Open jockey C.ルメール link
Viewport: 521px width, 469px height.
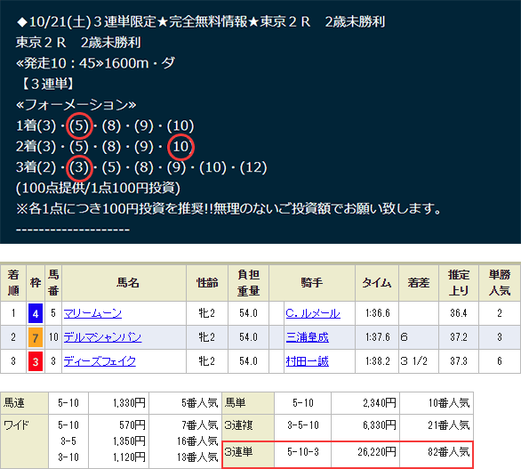coord(313,313)
